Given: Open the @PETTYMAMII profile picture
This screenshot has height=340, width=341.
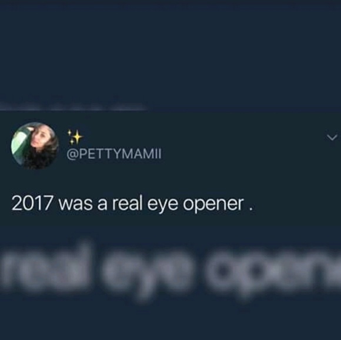Looking at the screenshot, I should (x=35, y=145).
